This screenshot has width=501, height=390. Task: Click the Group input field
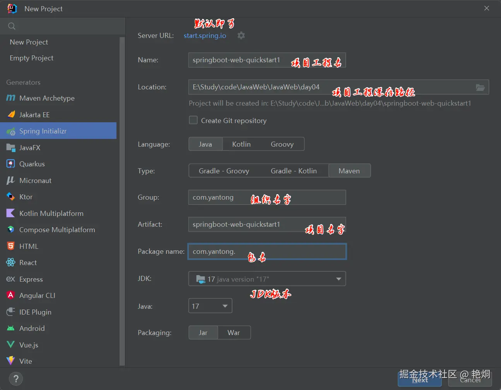point(267,197)
